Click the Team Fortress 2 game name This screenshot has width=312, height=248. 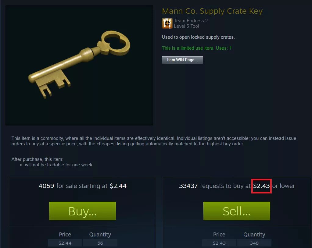click(x=191, y=21)
